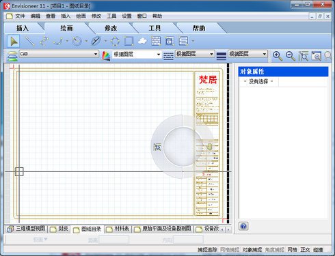This screenshot has height=256, width=335.
Task: Select the Circle drawing tool
Action: click(x=77, y=41)
